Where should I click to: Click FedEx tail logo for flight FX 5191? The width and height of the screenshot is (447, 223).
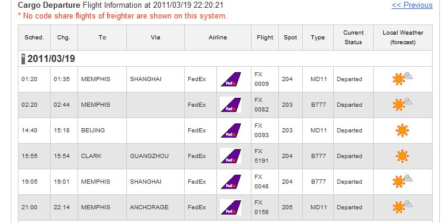pyautogui.click(x=231, y=156)
